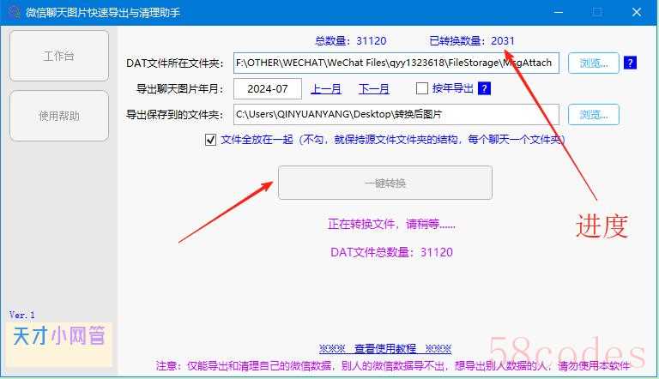Enable the 按年导出 checkbox

(421, 88)
